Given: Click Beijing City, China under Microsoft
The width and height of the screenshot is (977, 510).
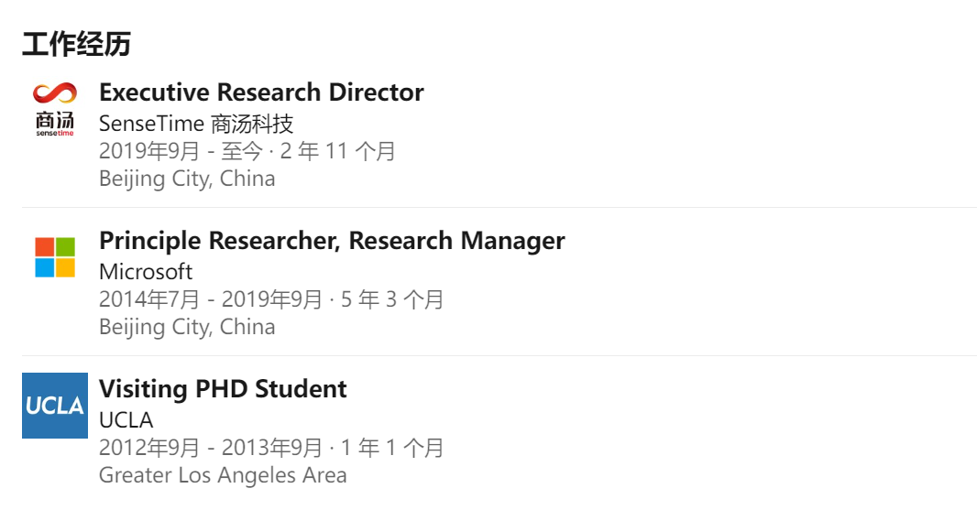Looking at the screenshot, I should coord(187,327).
